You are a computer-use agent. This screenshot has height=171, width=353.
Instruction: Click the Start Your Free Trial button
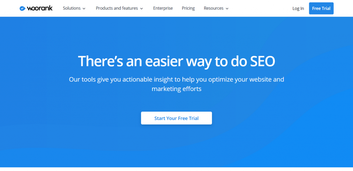(x=176, y=118)
